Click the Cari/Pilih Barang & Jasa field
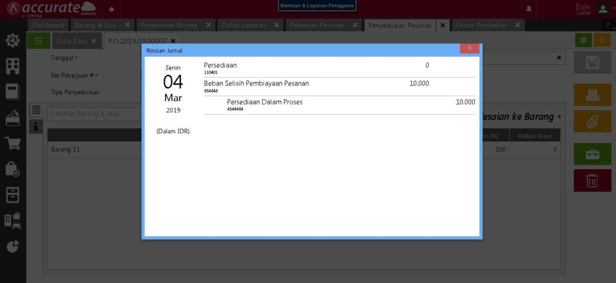The width and height of the screenshot is (616, 283). click(90, 114)
